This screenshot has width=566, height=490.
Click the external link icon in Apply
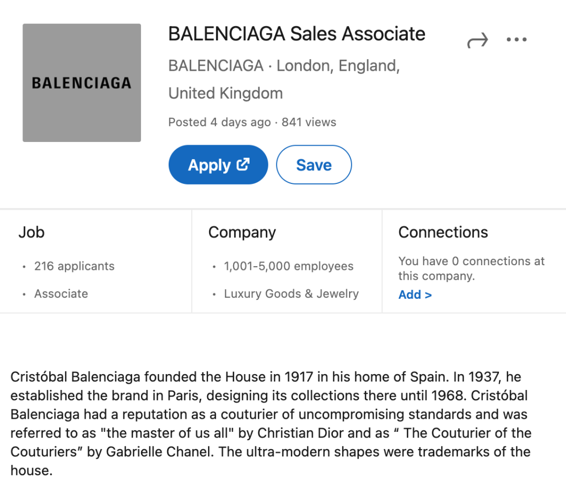tap(243, 165)
